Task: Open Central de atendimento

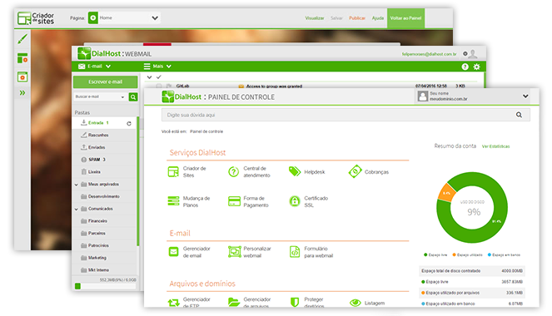Action: pos(249,172)
